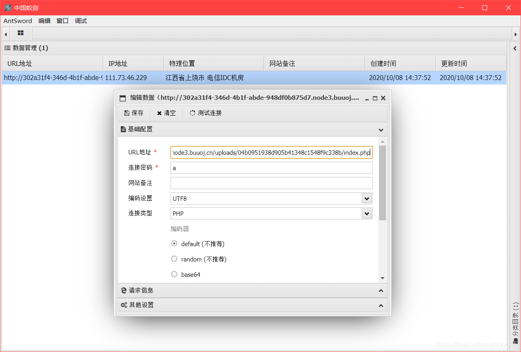Open the AntSword menu

pos(18,21)
